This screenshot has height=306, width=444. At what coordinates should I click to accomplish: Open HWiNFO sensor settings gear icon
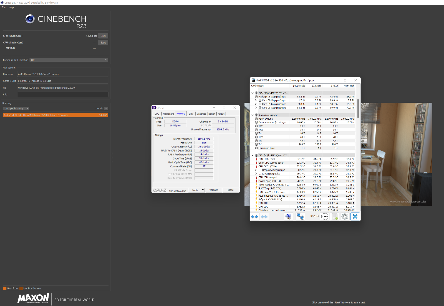(x=345, y=217)
